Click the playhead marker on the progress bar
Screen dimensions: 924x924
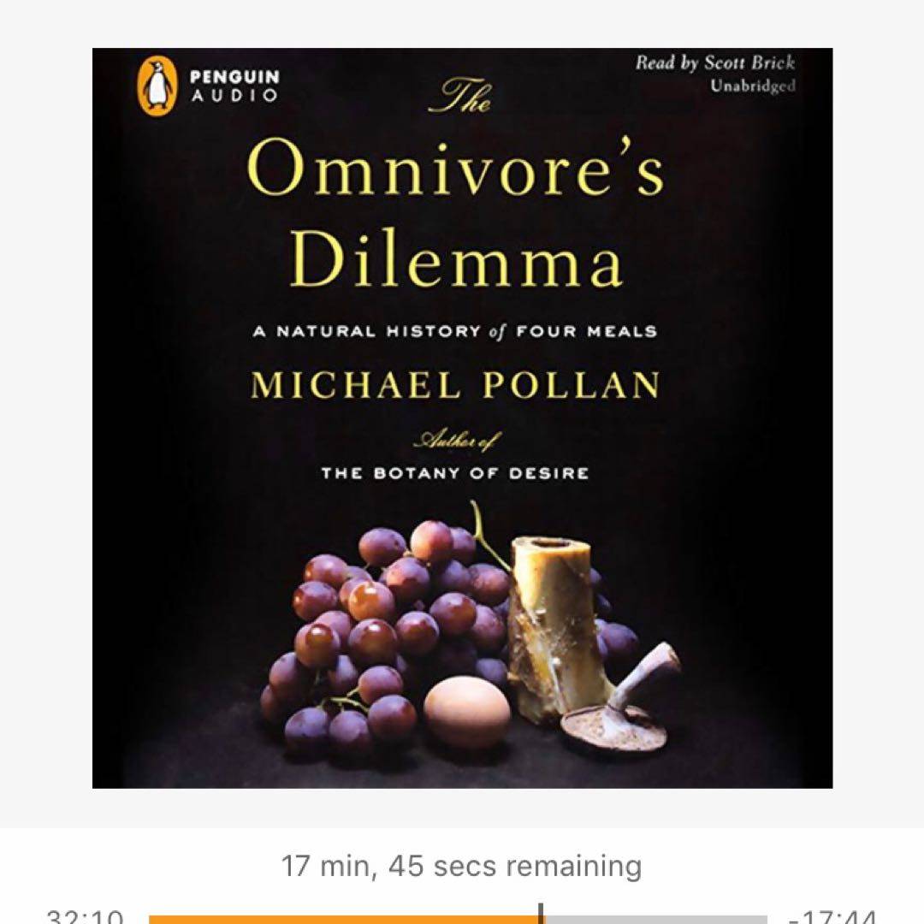coord(542,914)
